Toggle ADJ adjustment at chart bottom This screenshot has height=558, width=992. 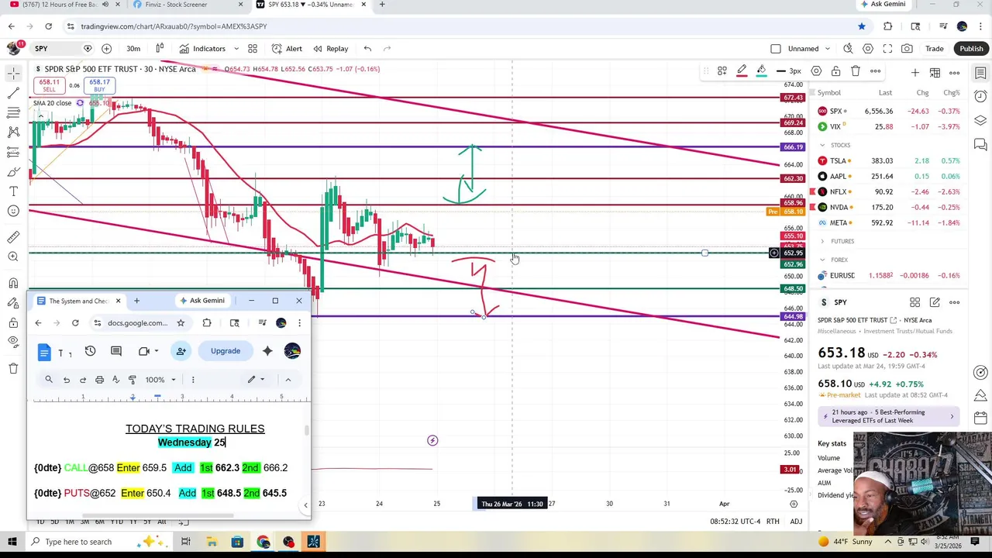(796, 522)
